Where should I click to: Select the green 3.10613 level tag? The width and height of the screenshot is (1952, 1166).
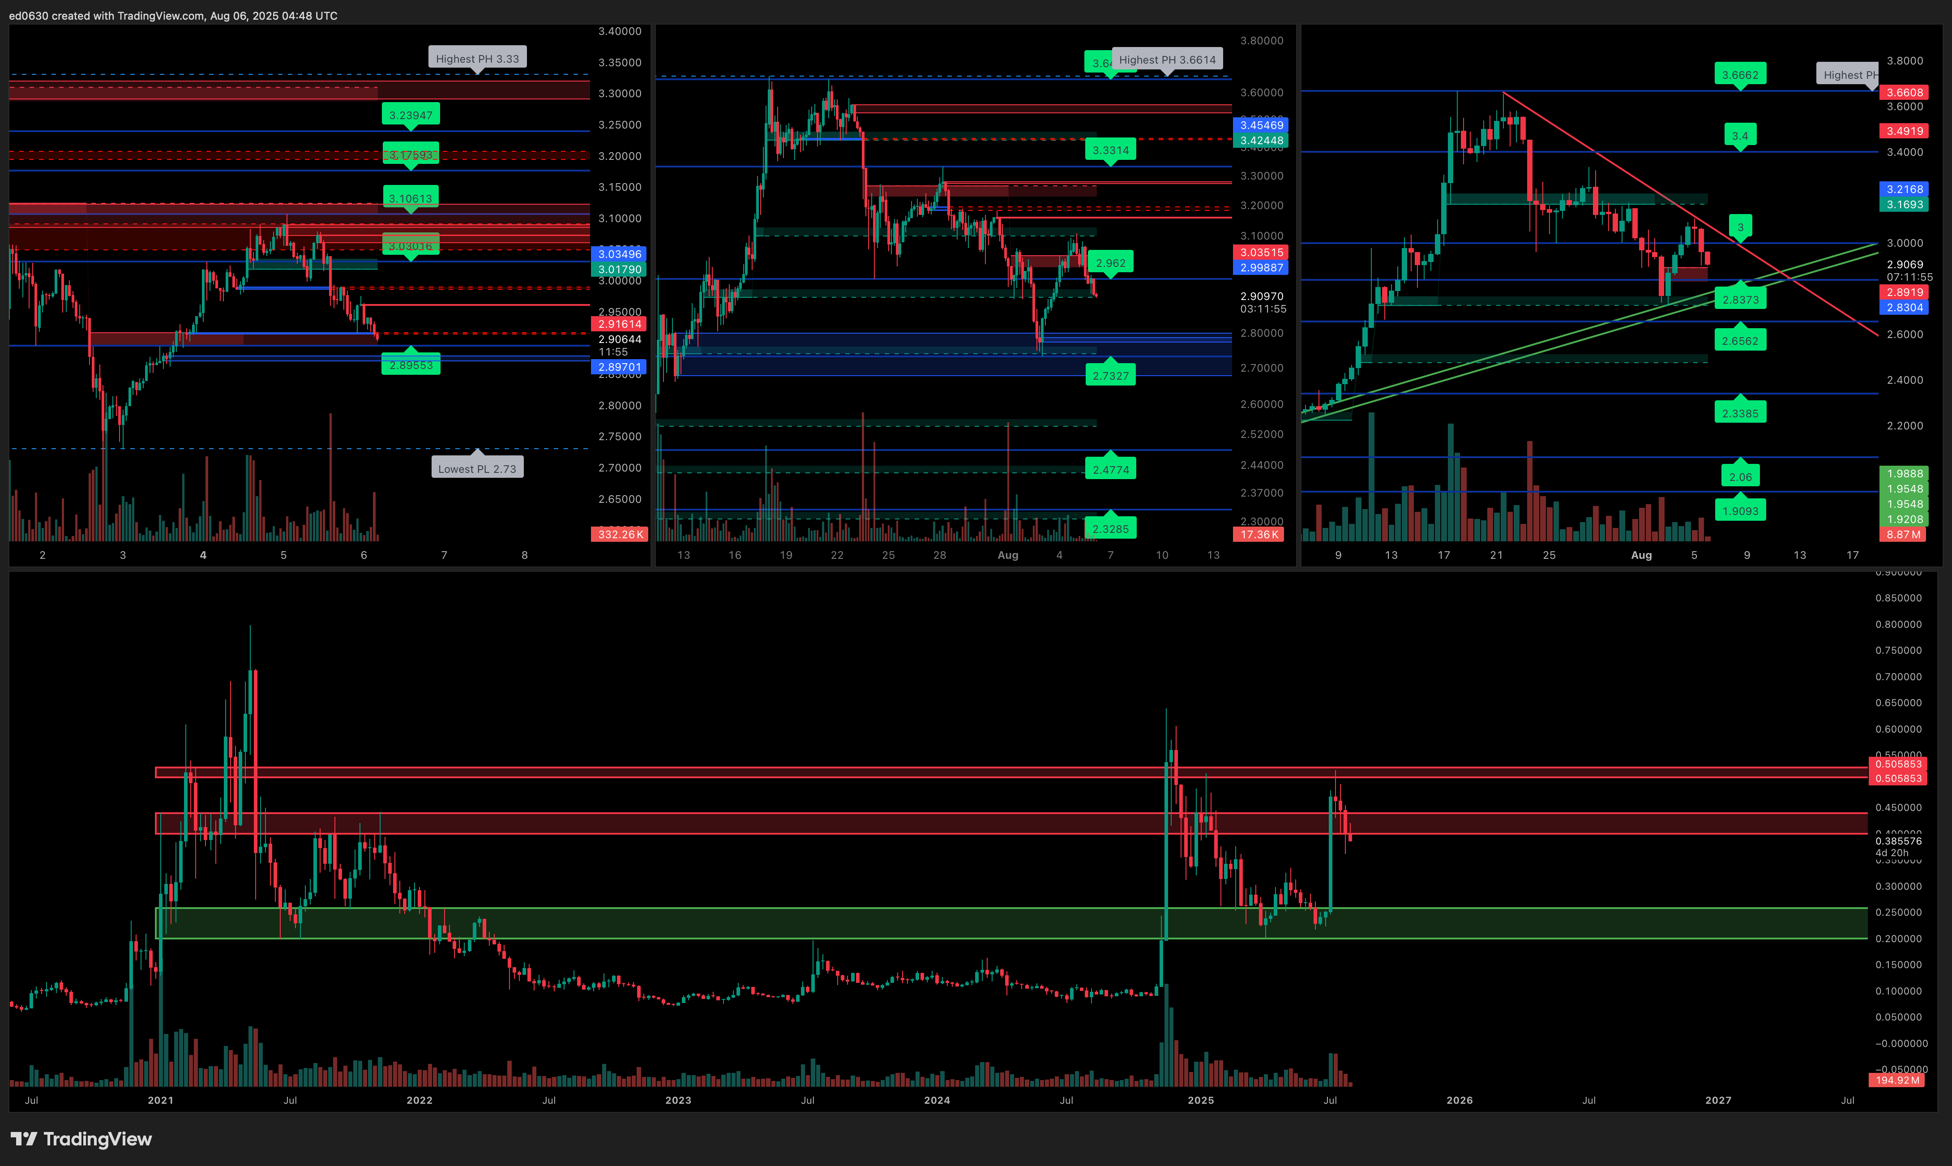pyautogui.click(x=411, y=198)
